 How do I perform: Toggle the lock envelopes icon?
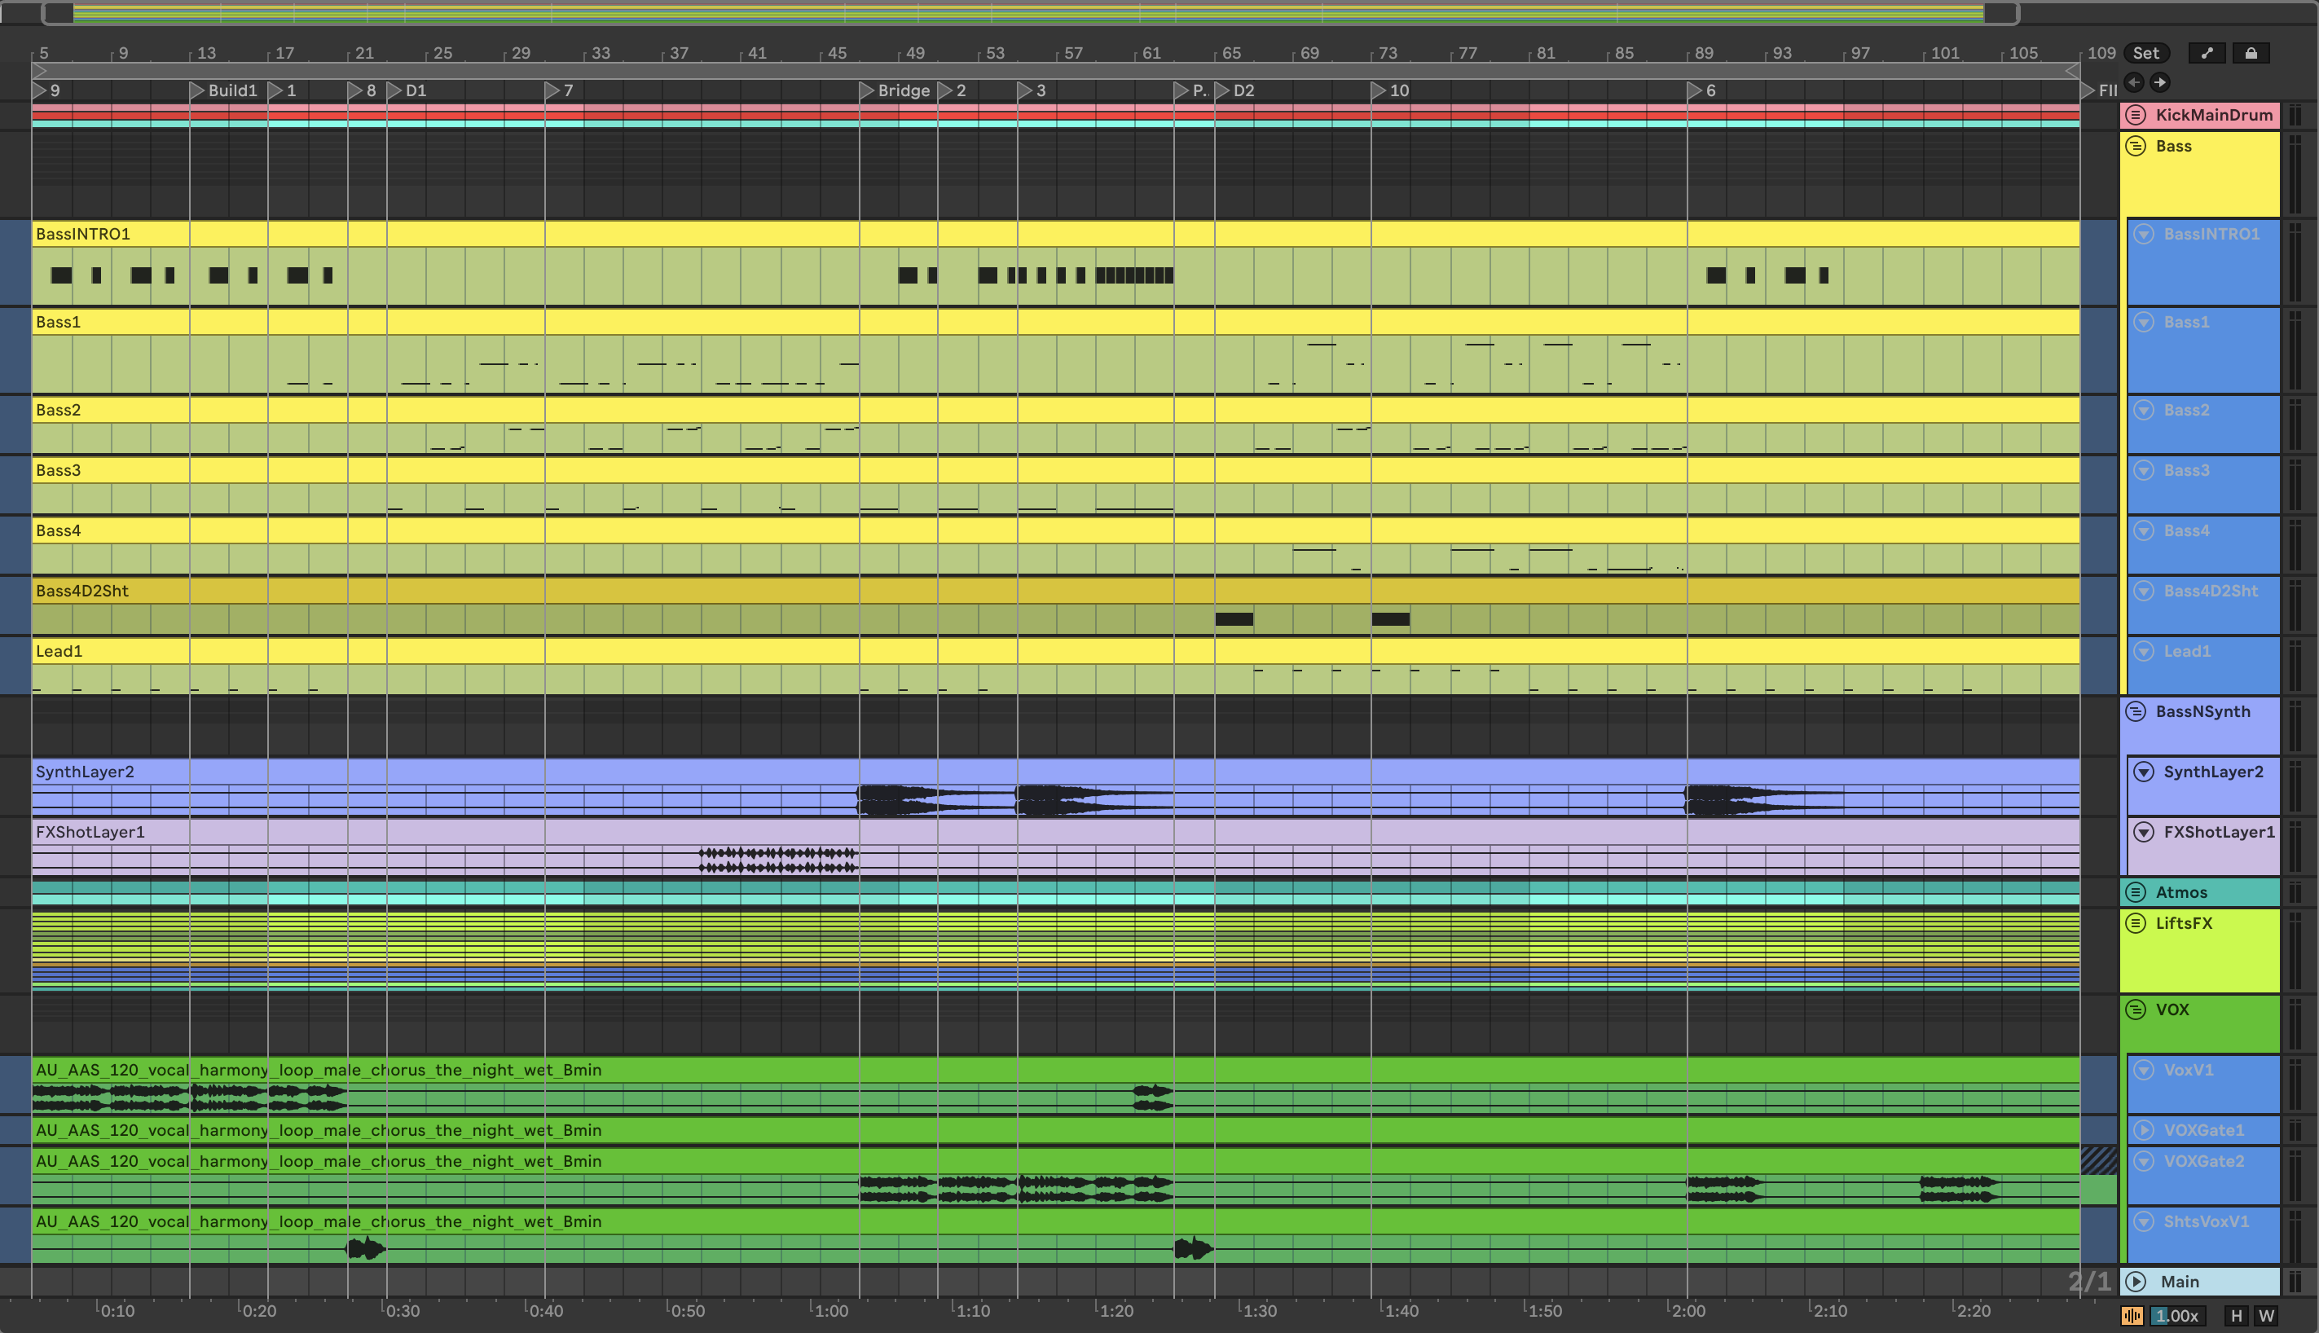click(x=2251, y=53)
